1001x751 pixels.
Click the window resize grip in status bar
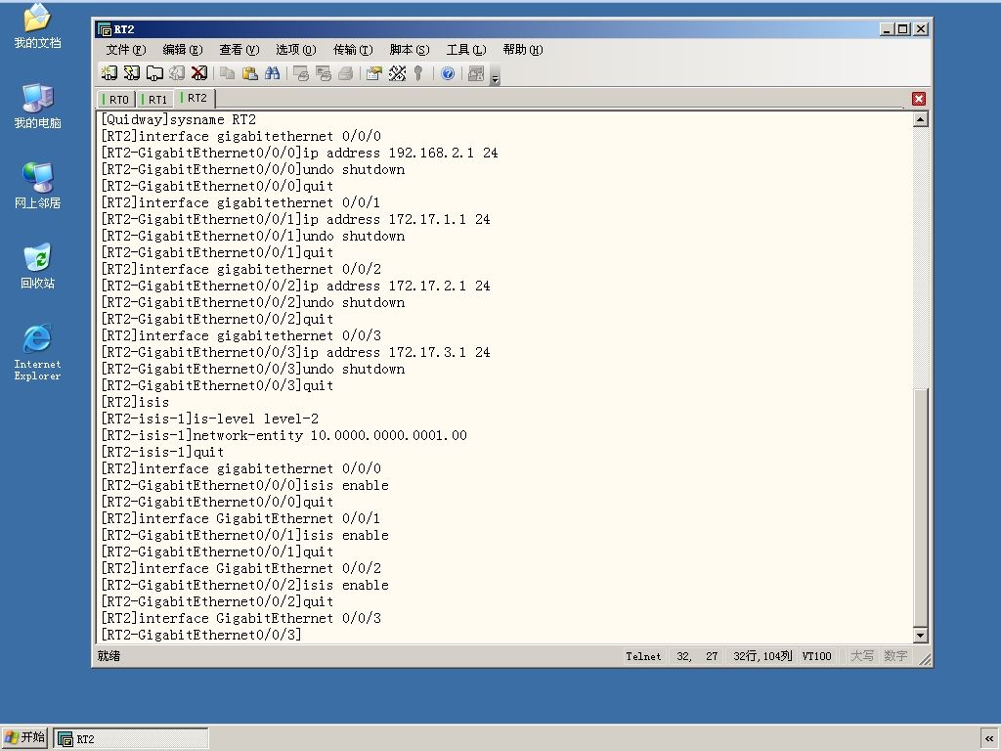924,658
